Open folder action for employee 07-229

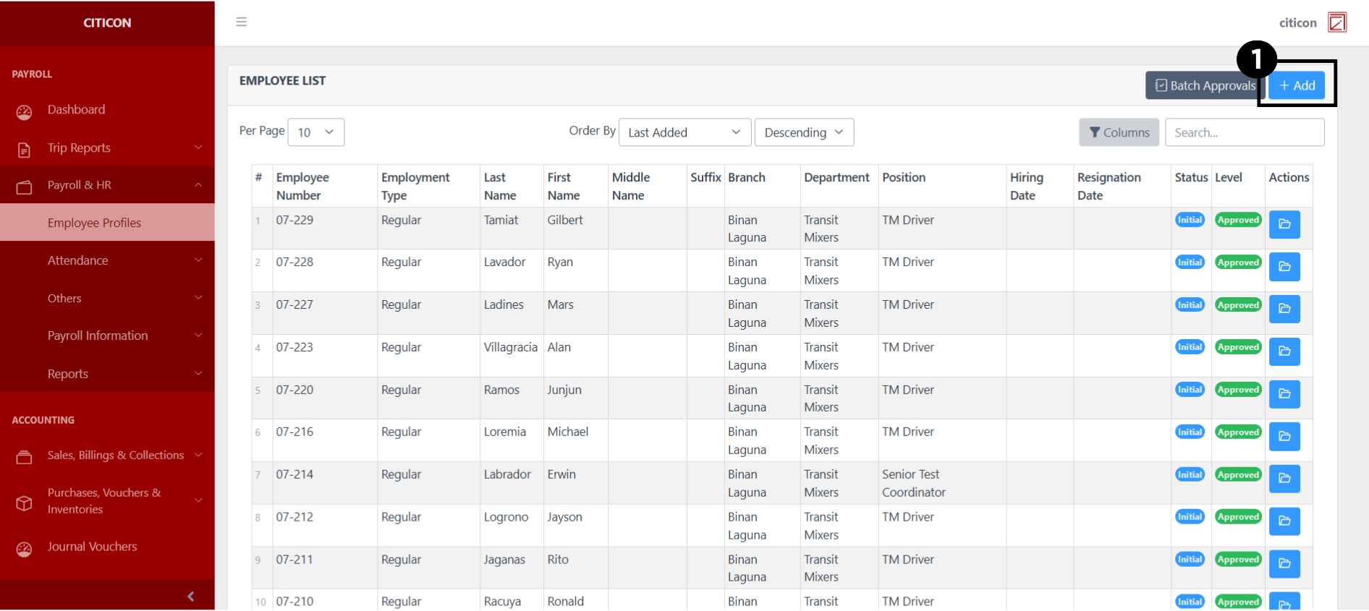click(x=1284, y=224)
